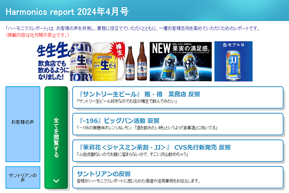
Task: Open the -196 ビッグバン活動 反響 article
Action: click(x=178, y=124)
